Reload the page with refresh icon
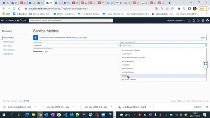Image resolution: width=210 pixels, height=118 pixels. click(14, 9)
